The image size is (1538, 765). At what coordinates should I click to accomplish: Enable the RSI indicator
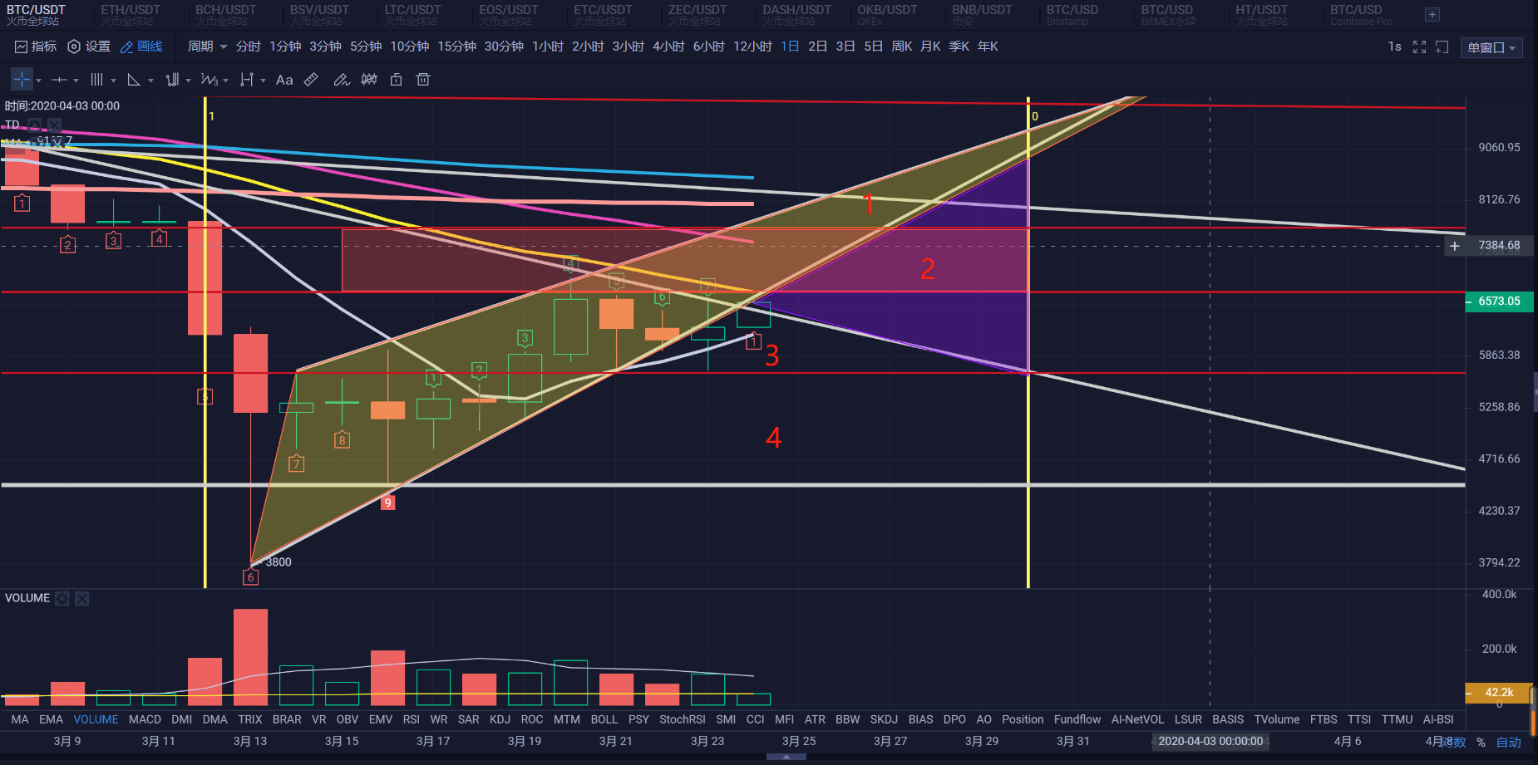(411, 719)
